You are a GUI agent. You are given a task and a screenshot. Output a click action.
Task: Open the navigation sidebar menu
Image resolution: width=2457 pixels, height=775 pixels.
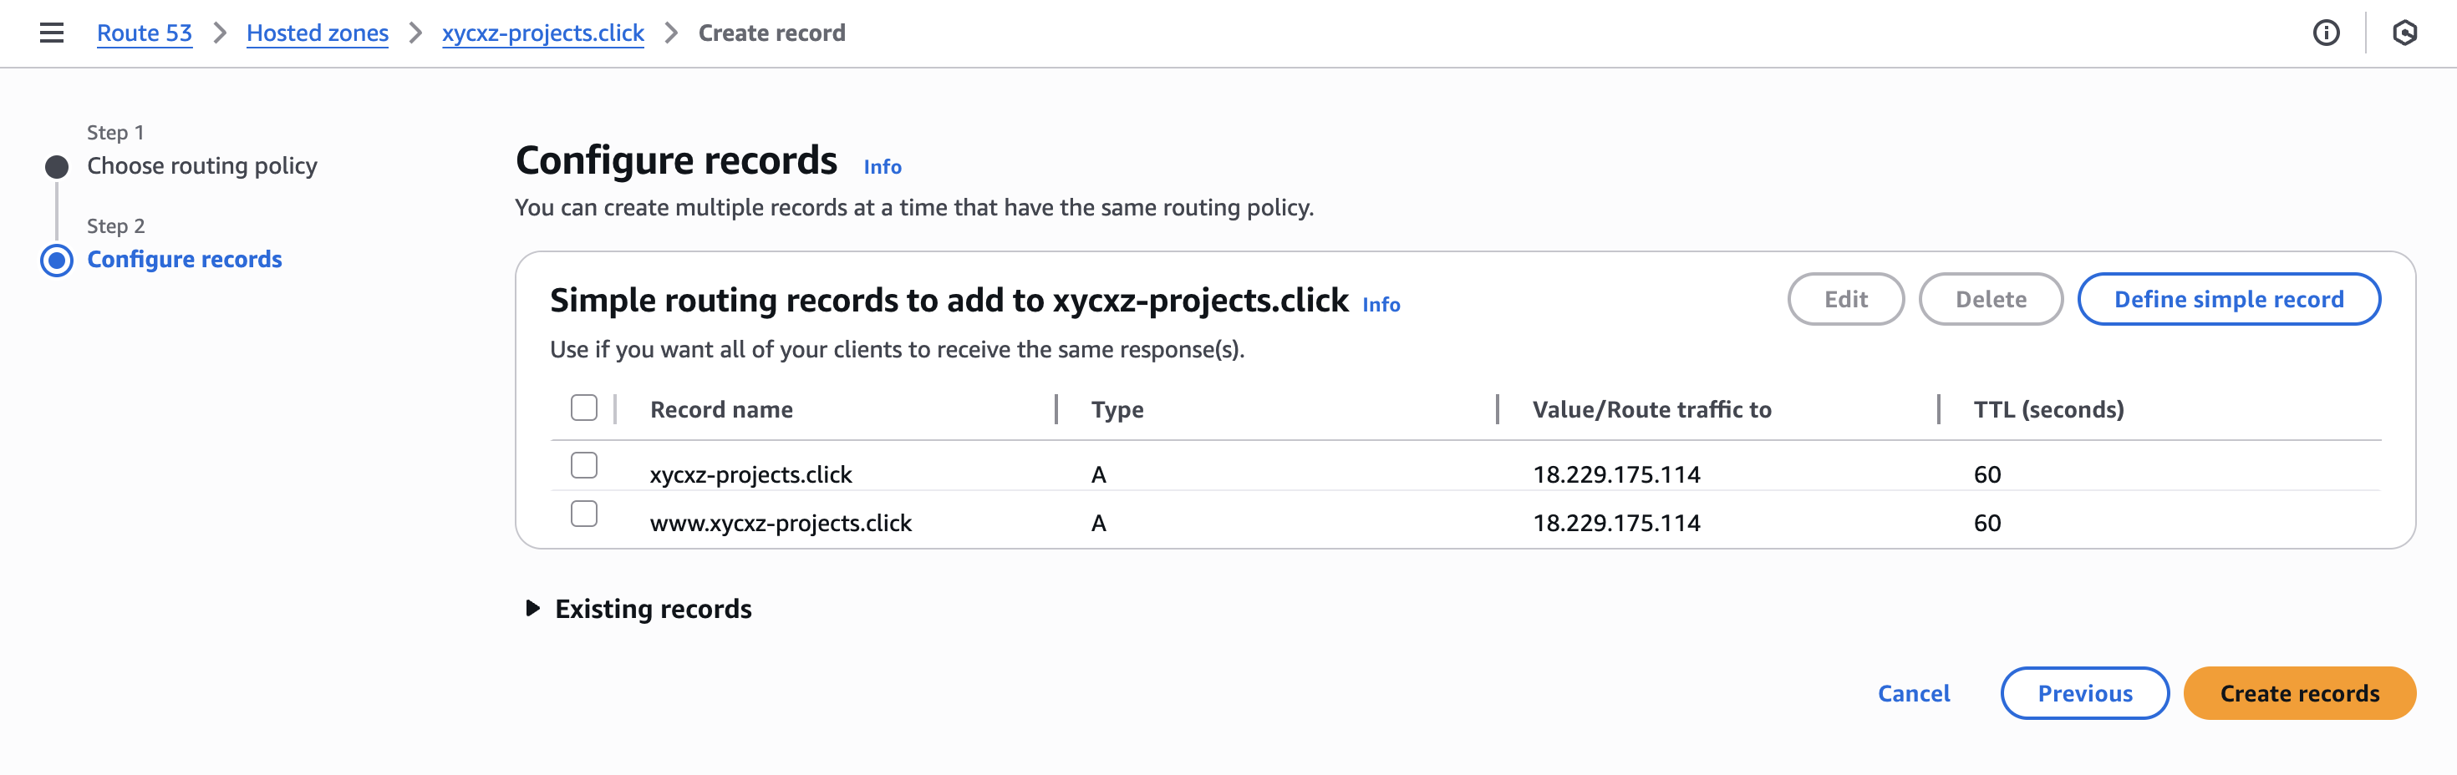(49, 33)
